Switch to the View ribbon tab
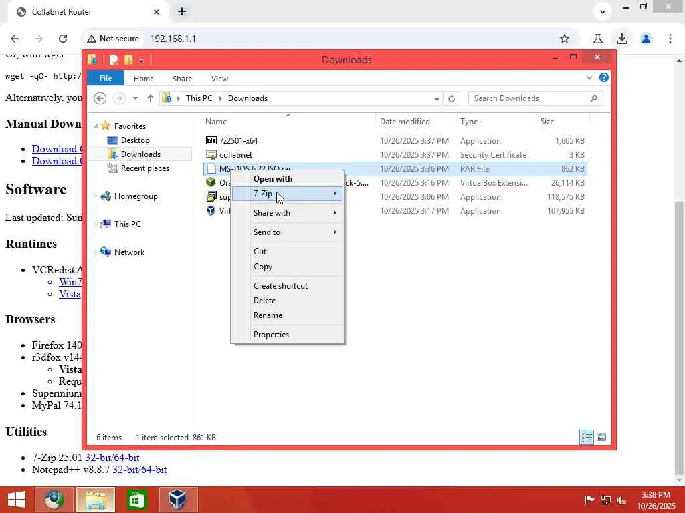This screenshot has height=513, width=685. 219,79
